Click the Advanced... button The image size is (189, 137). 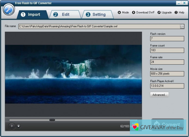159,95
